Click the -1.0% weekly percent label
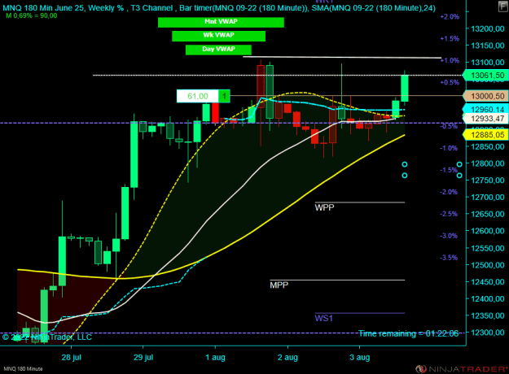 pos(449,148)
